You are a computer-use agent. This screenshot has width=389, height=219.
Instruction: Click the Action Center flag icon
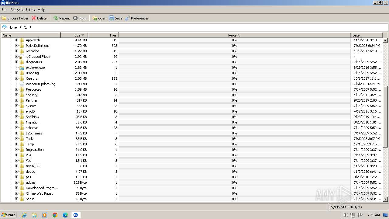(360, 215)
